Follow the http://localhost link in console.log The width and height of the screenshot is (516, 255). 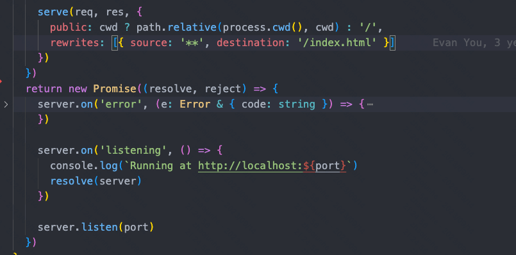click(x=250, y=166)
